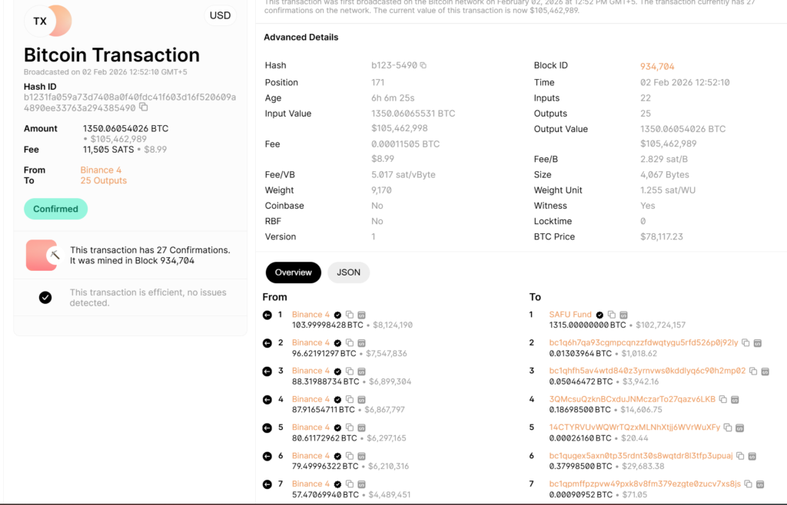Click the left arrow icon beside input 3
The image size is (787, 505).
(x=267, y=371)
